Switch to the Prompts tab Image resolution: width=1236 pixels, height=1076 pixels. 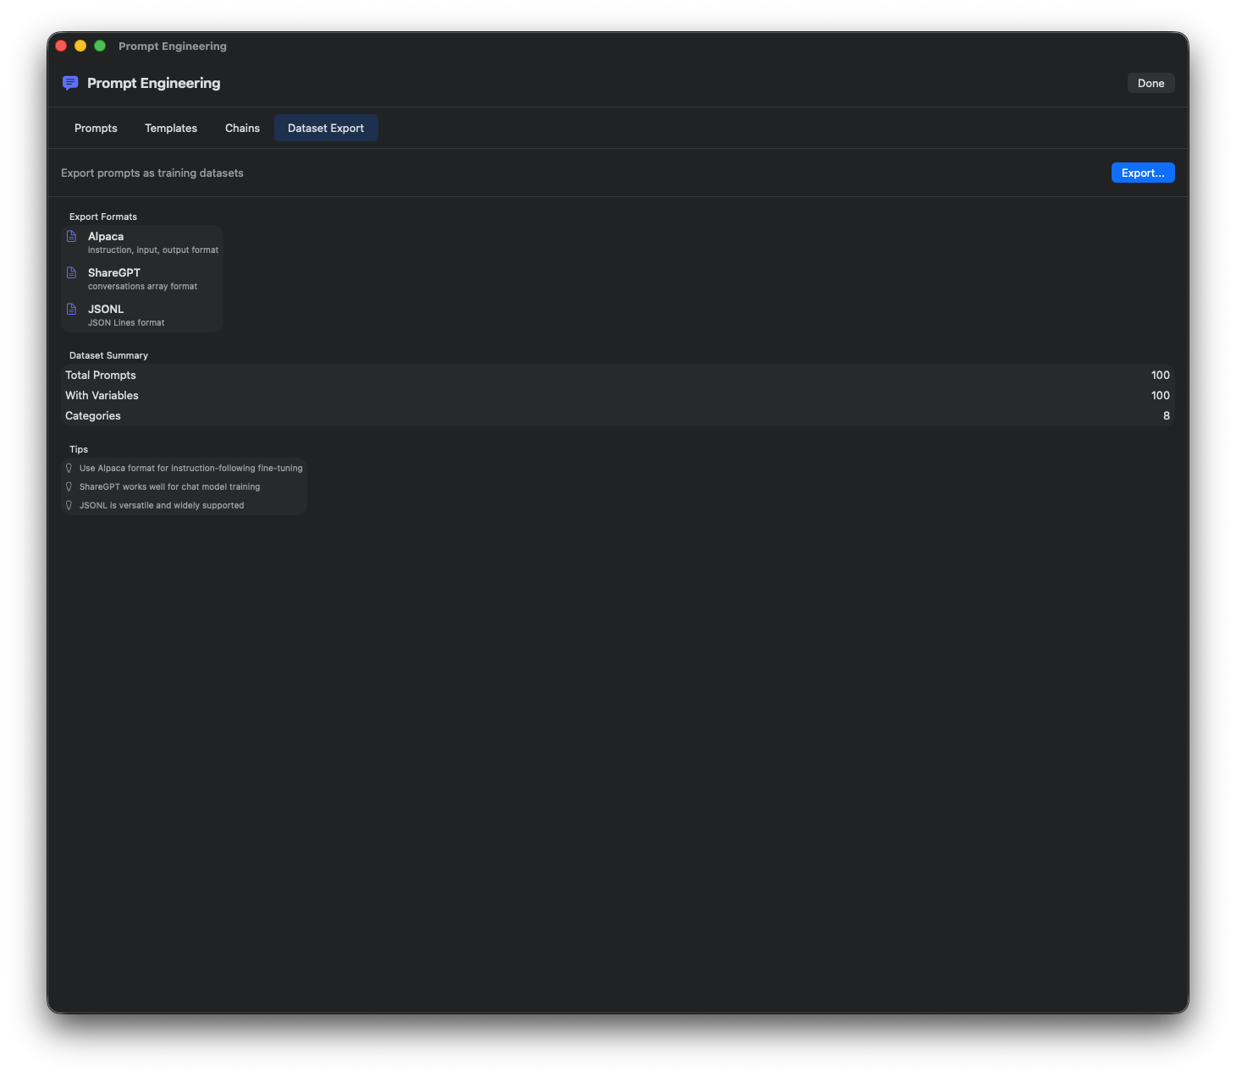tap(96, 129)
